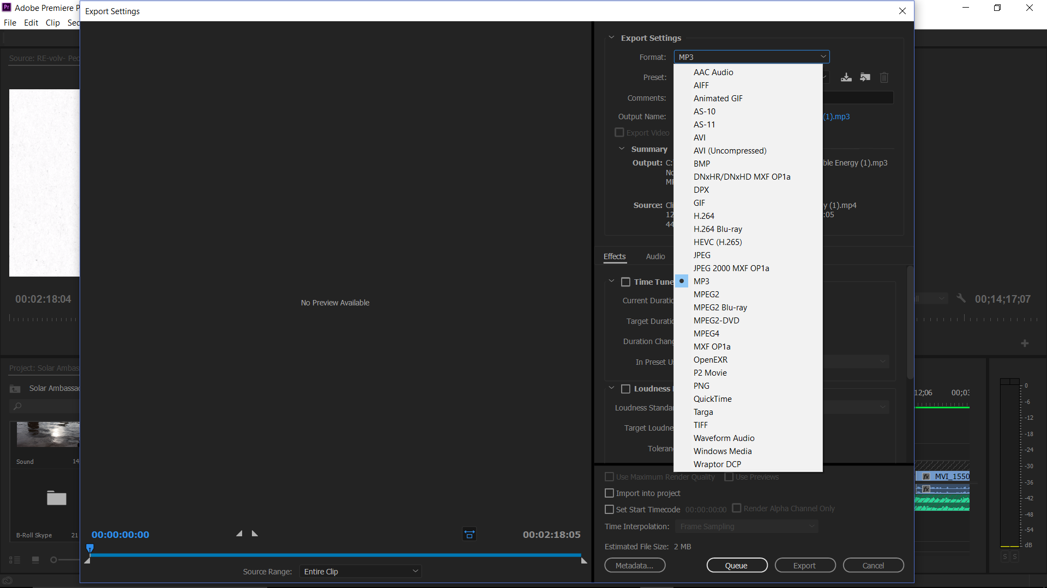
Task: Click the Save Preset icon
Action: [x=846, y=77]
